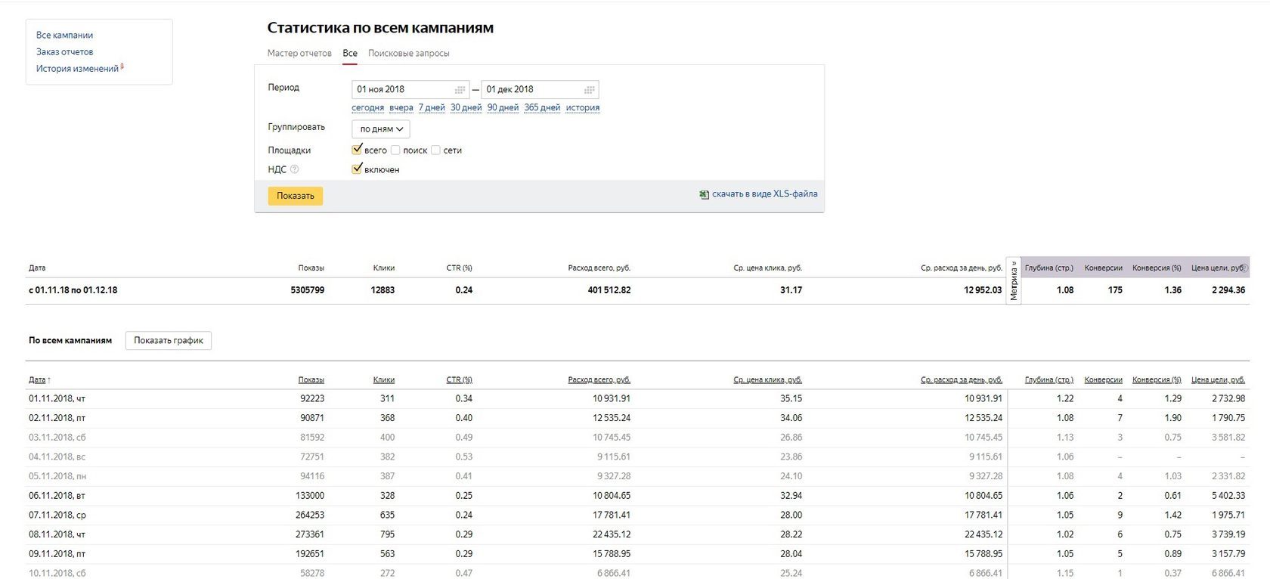
Task: Open the 'по дням' grouping dropdown
Action: [x=381, y=129]
